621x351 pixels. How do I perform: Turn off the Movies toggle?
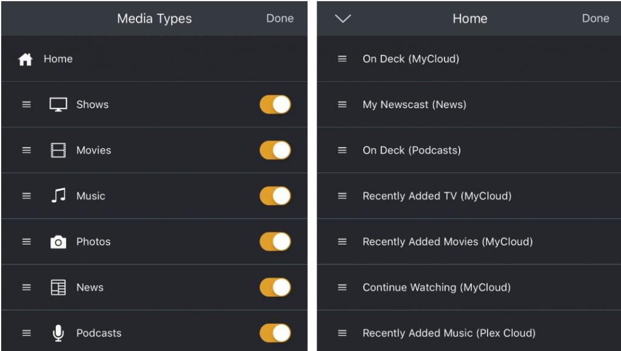coord(275,150)
